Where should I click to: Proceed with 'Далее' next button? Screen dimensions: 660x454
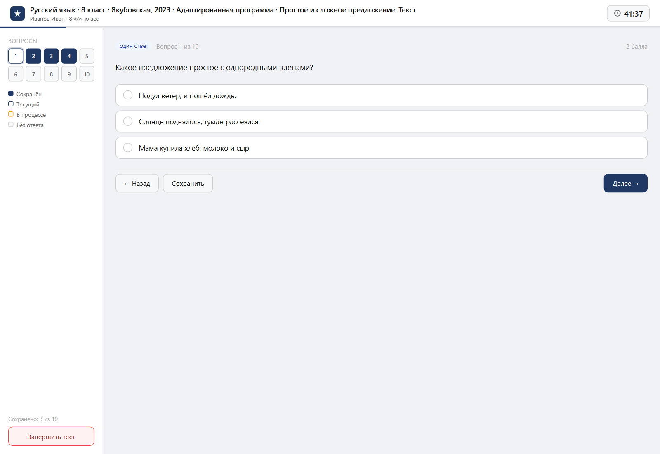[x=625, y=183]
